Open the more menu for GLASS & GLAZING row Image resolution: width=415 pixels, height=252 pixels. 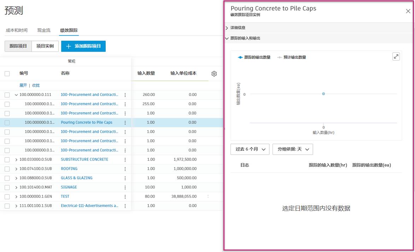point(125,178)
